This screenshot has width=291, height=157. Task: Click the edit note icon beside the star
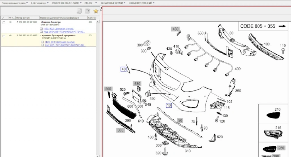(x=88, y=11)
